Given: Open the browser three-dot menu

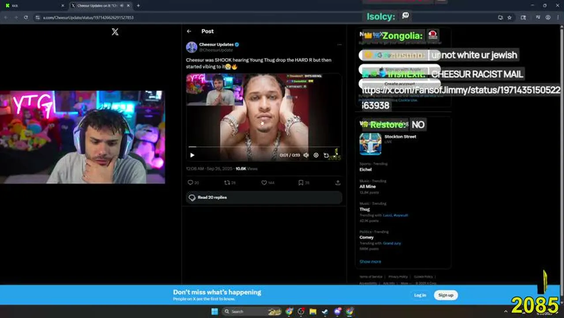Looking at the screenshot, I should pyautogui.click(x=557, y=18).
